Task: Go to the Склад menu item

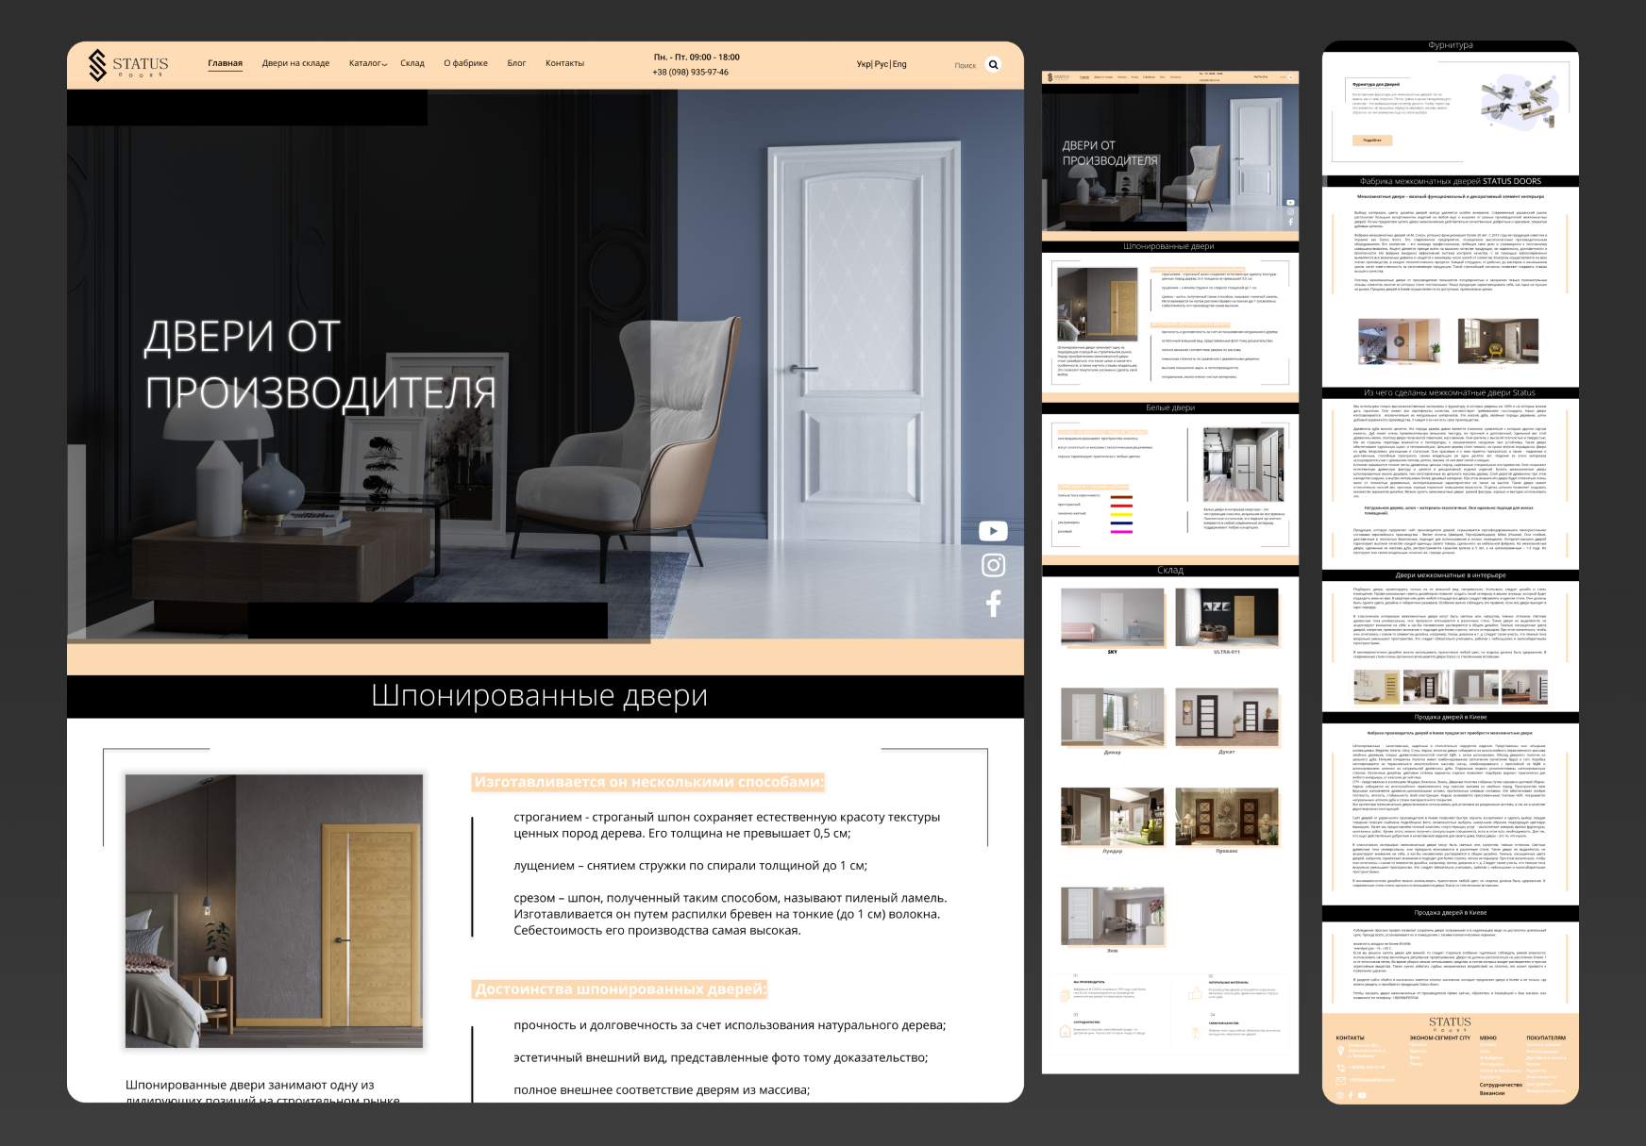Action: tap(412, 63)
